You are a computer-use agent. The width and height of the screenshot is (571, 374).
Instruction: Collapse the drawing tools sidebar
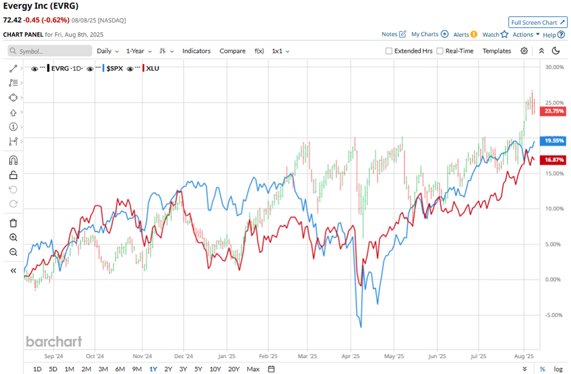pos(13,271)
